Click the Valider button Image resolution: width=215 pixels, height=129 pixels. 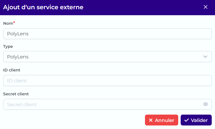pos(196,120)
